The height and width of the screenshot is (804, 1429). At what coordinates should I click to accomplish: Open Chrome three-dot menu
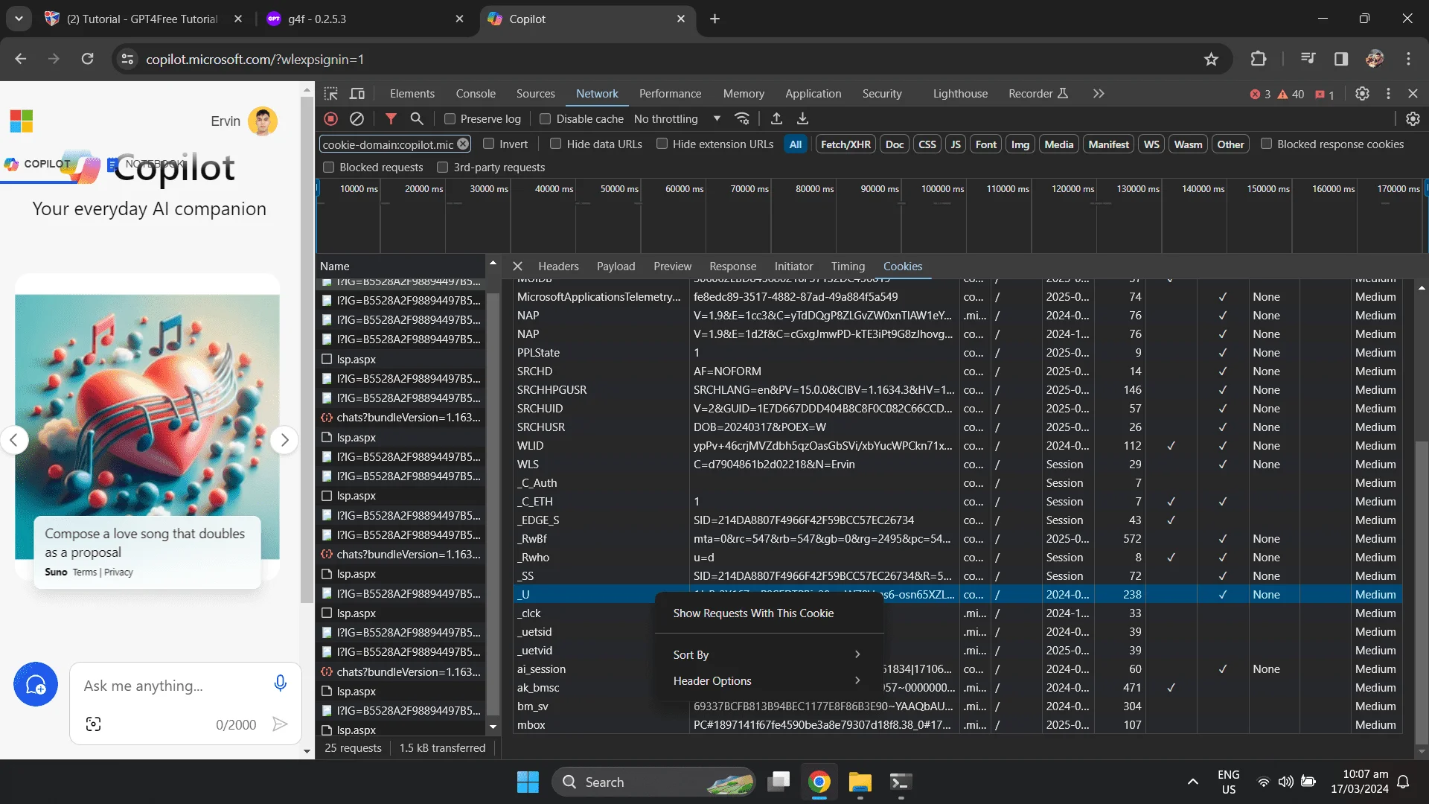pos(1408,59)
